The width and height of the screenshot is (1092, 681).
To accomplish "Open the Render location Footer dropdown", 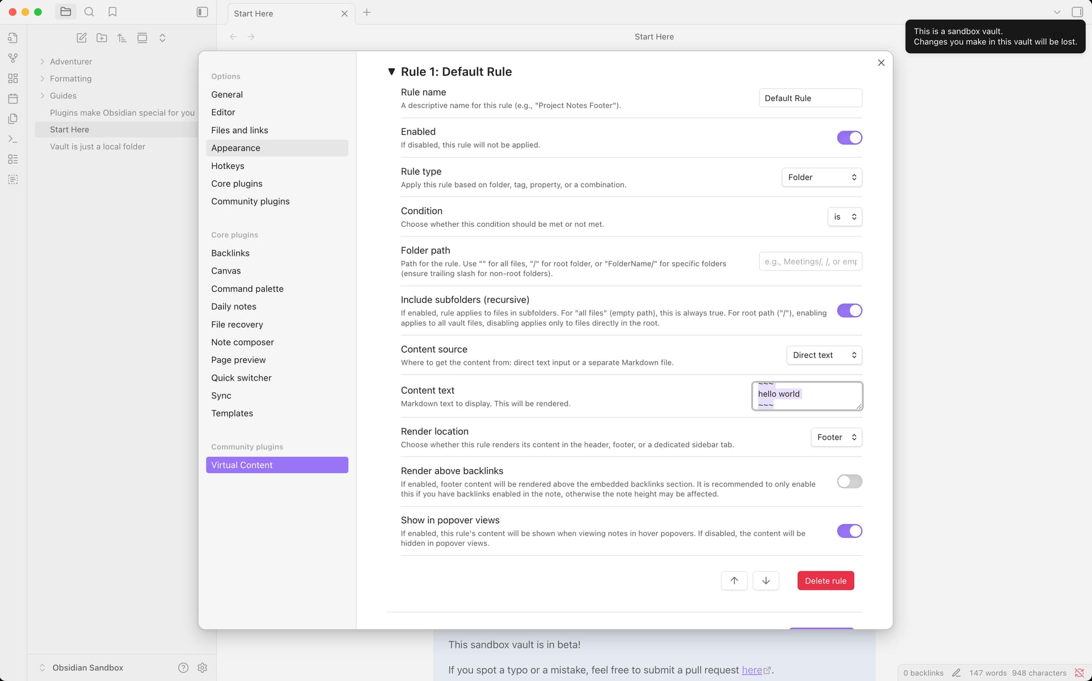I will point(836,437).
